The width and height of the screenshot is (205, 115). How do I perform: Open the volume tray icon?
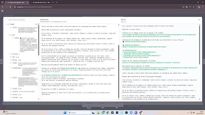pyautogui.click(x=194, y=113)
